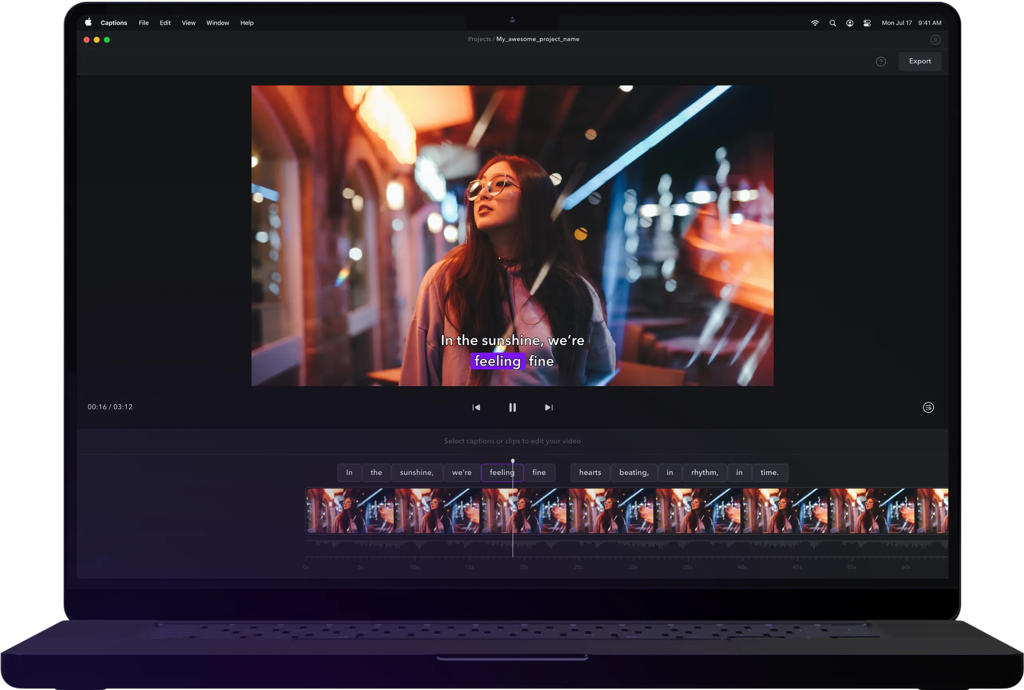Screen dimensions: 1024x690
Task: Skip back using the previous-frame control
Action: click(476, 407)
